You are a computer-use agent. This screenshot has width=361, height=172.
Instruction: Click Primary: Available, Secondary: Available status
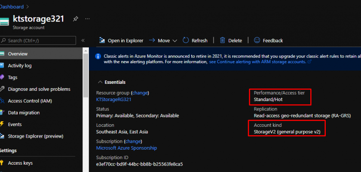click(138, 116)
